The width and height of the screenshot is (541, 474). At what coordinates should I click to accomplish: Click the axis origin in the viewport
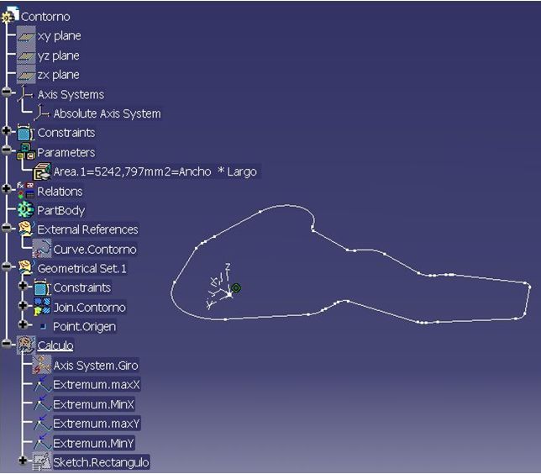[229, 294]
